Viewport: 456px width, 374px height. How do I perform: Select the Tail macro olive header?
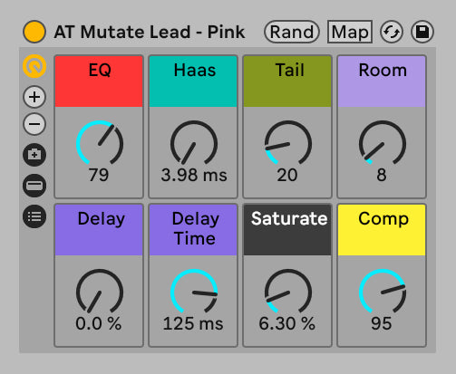pyautogui.click(x=287, y=82)
